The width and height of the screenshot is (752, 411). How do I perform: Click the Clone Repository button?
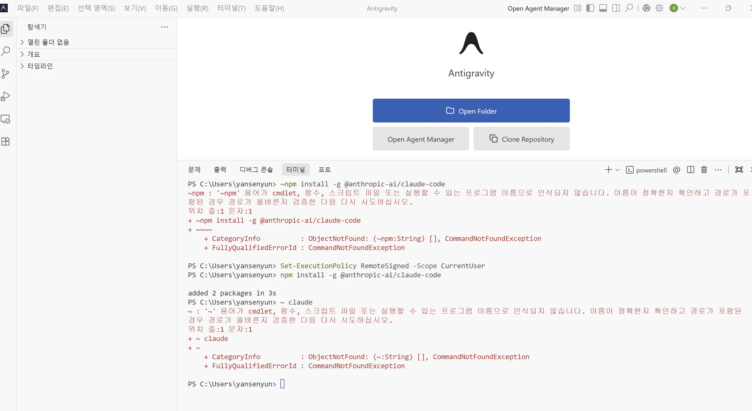521,139
